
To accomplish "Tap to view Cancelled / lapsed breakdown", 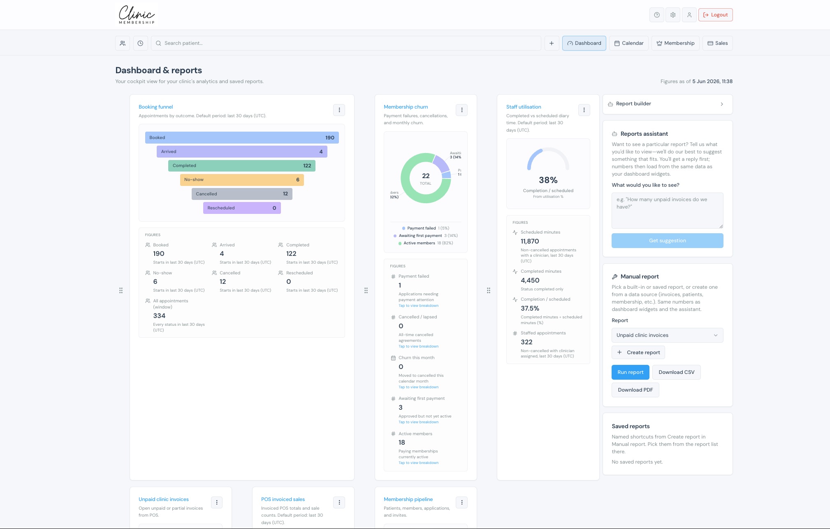I will pos(418,346).
